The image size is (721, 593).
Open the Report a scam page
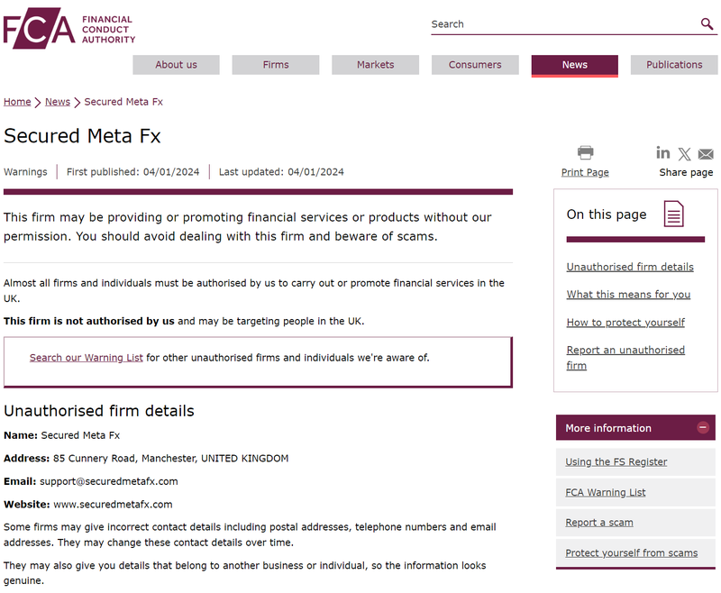(x=599, y=522)
